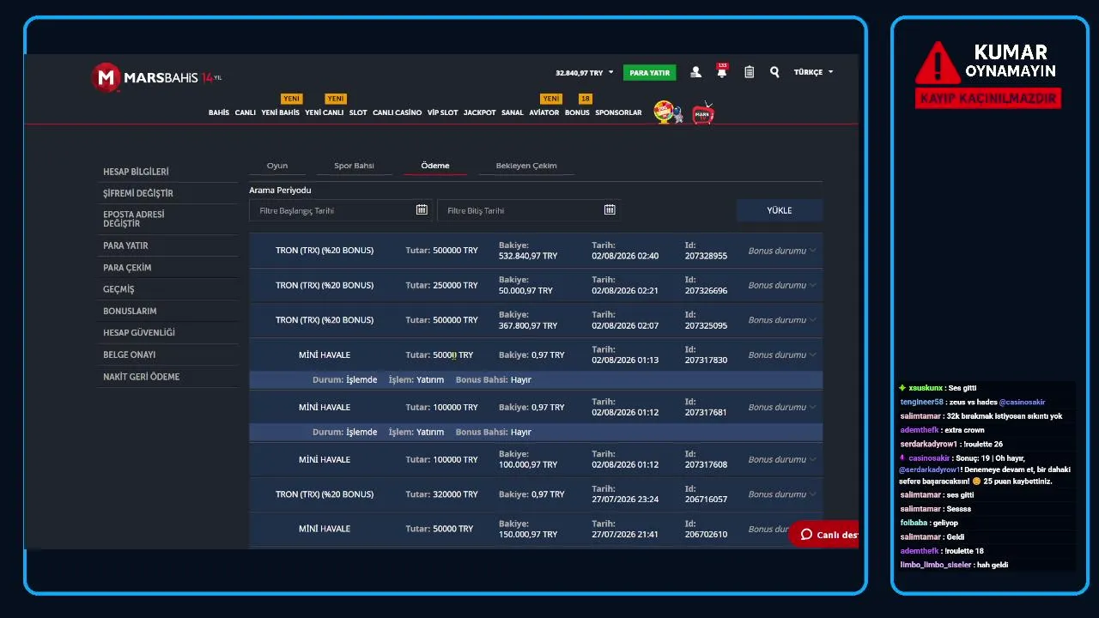Click the Marsbahis logo
The width and height of the screenshot is (1099, 618).
click(156, 77)
